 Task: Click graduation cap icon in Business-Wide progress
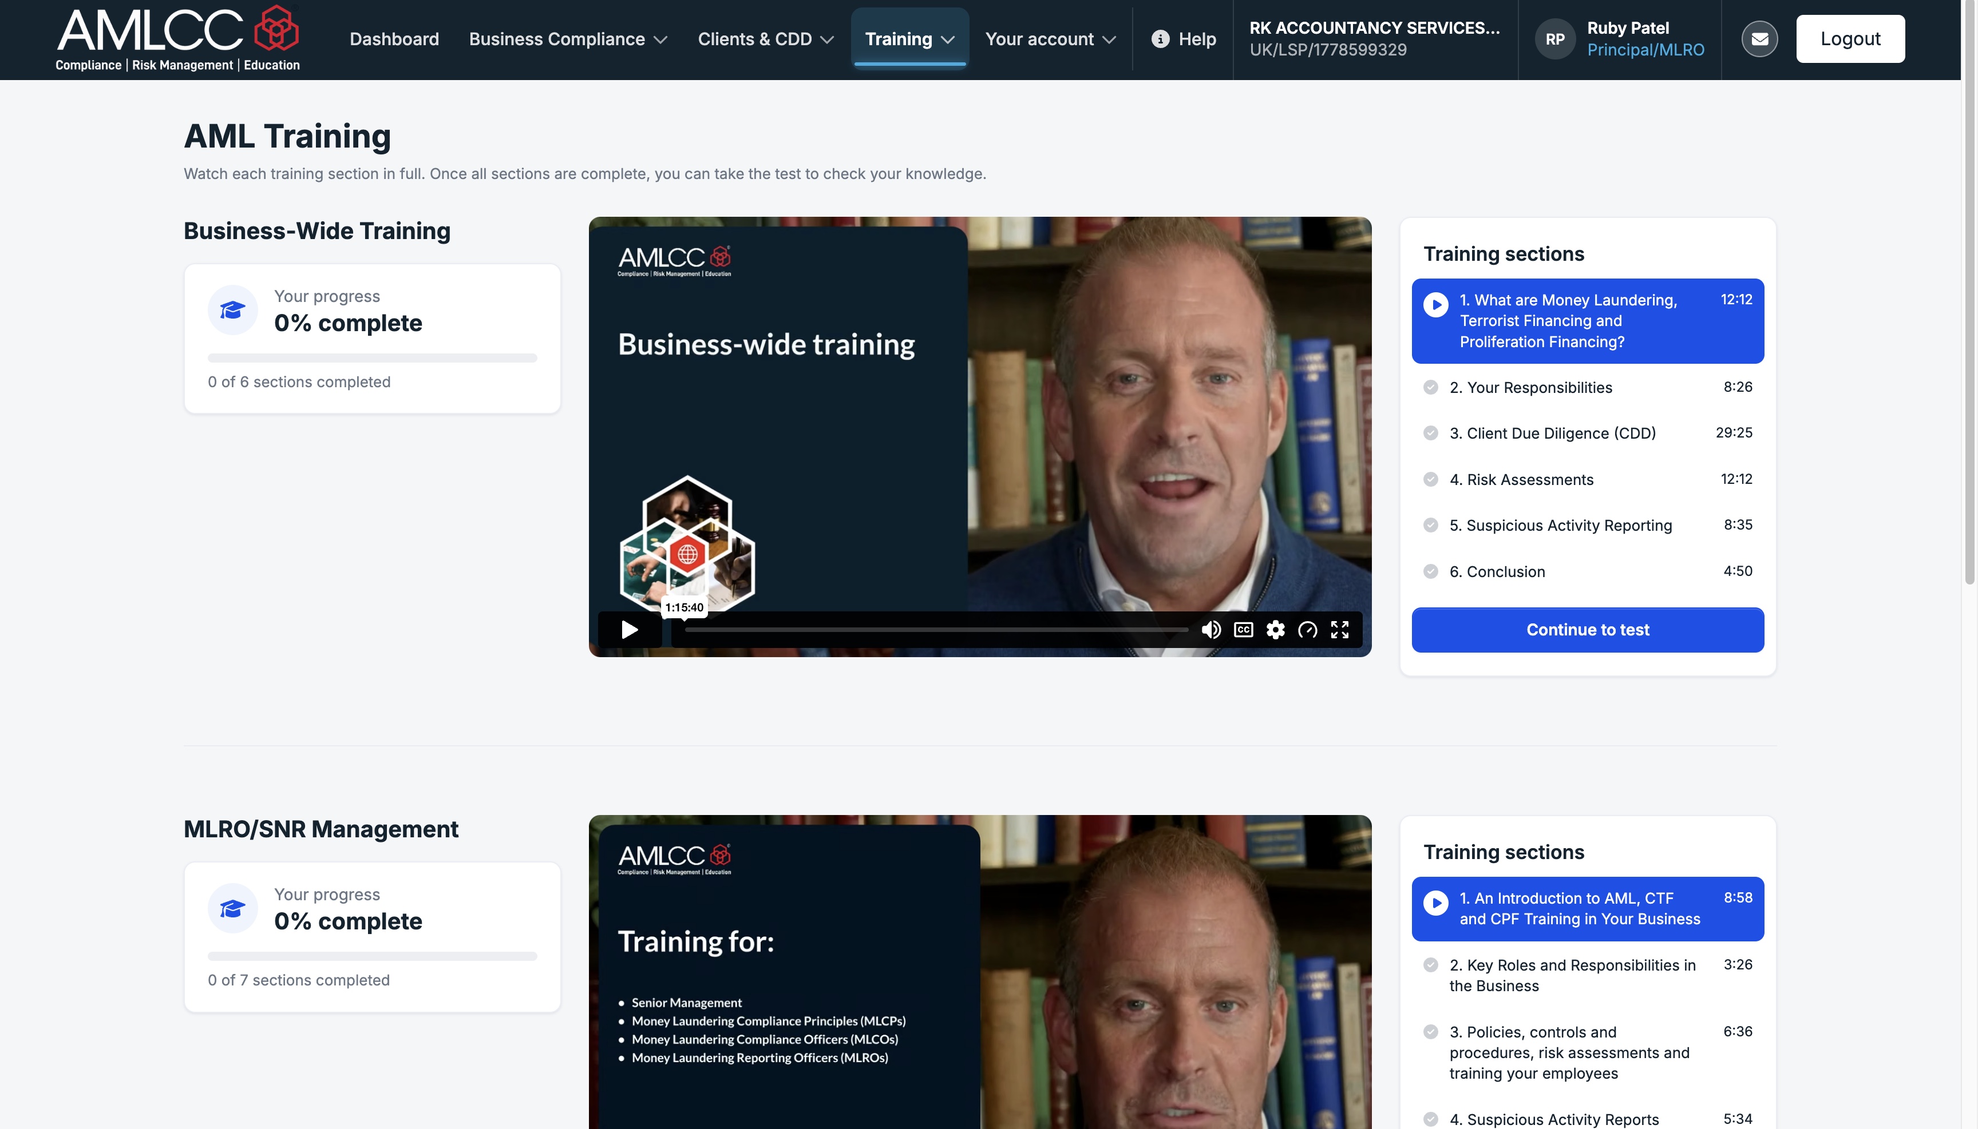232,310
